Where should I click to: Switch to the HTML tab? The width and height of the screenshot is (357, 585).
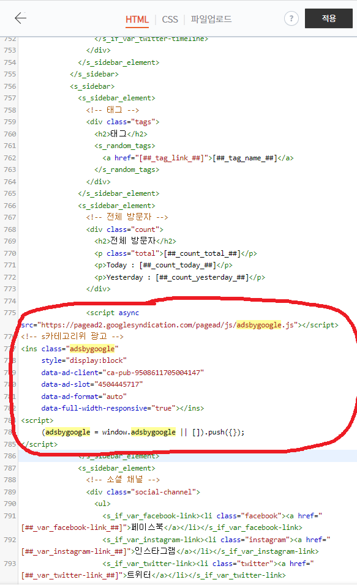pyautogui.click(x=137, y=20)
